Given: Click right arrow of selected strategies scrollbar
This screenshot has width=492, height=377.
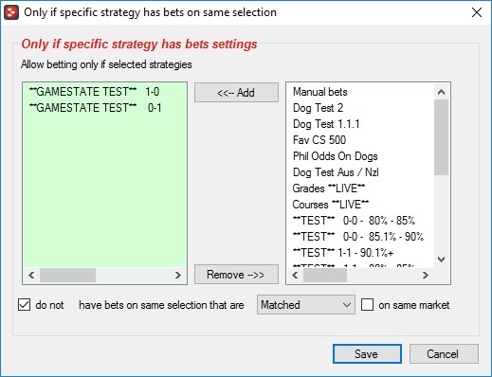Looking at the screenshot, I should pyautogui.click(x=178, y=275).
